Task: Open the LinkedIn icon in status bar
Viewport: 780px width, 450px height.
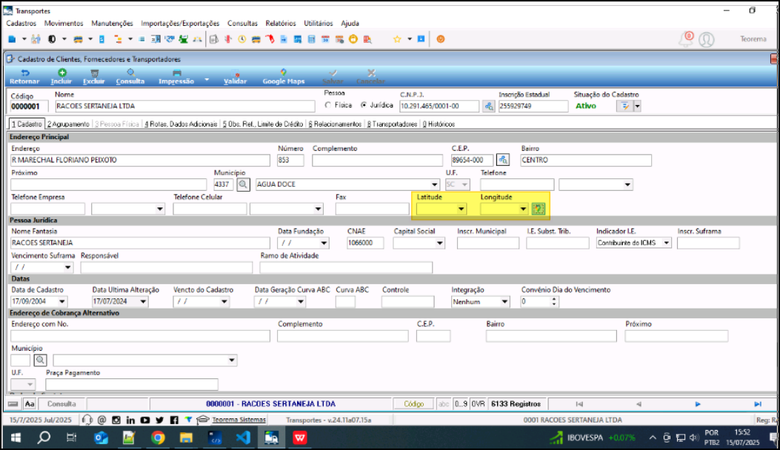Action: 130,420
